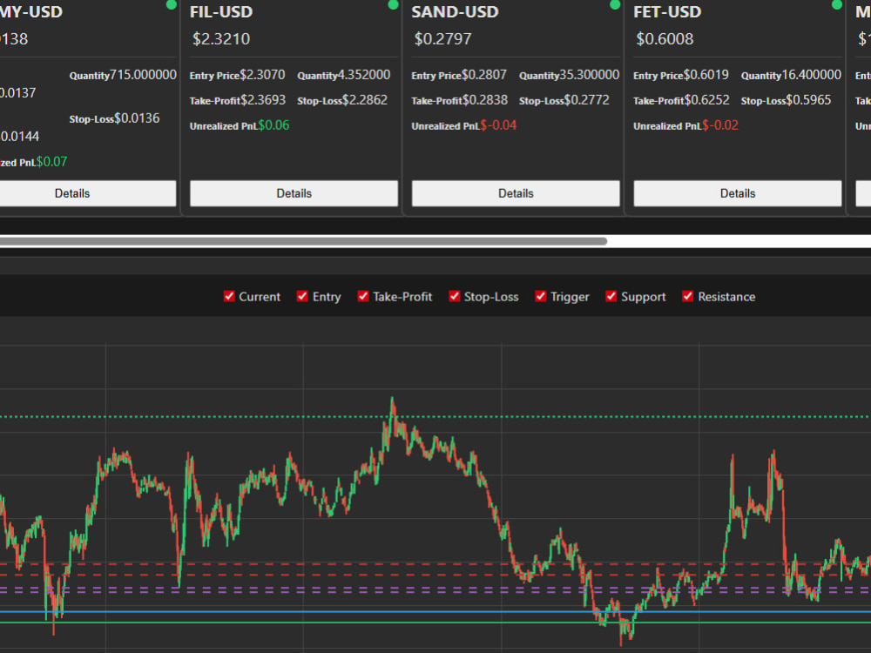Select the SAND-USD card title

(x=455, y=11)
